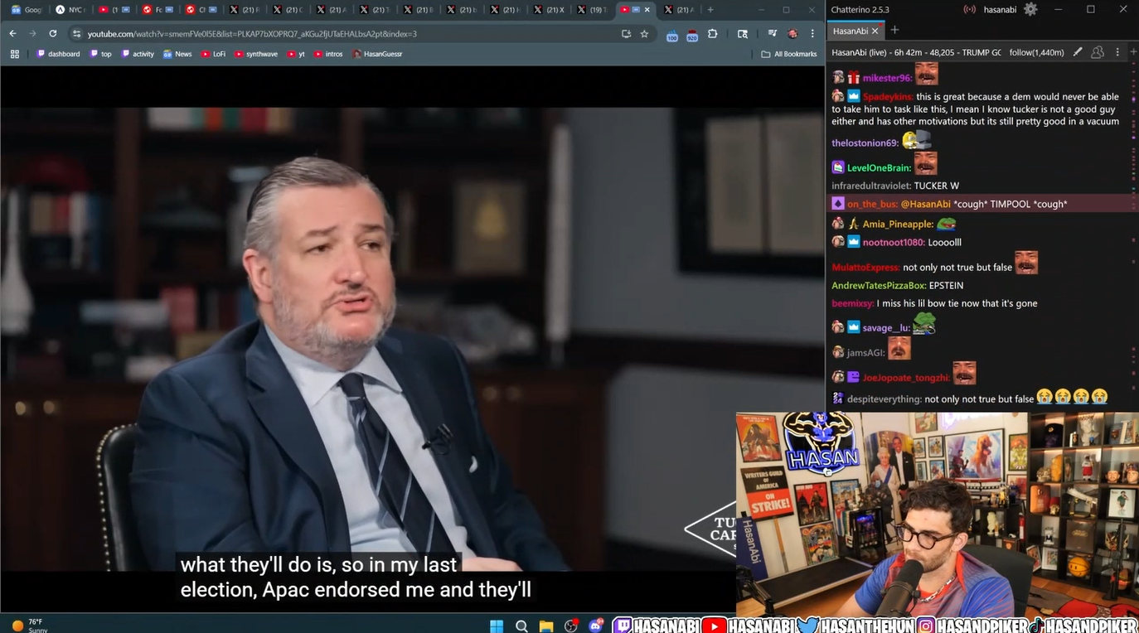Open Windows taskbar search
The height and width of the screenshot is (633, 1139).
521,626
